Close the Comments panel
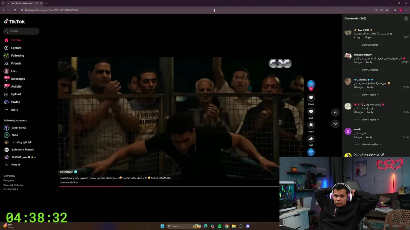 click(406, 19)
